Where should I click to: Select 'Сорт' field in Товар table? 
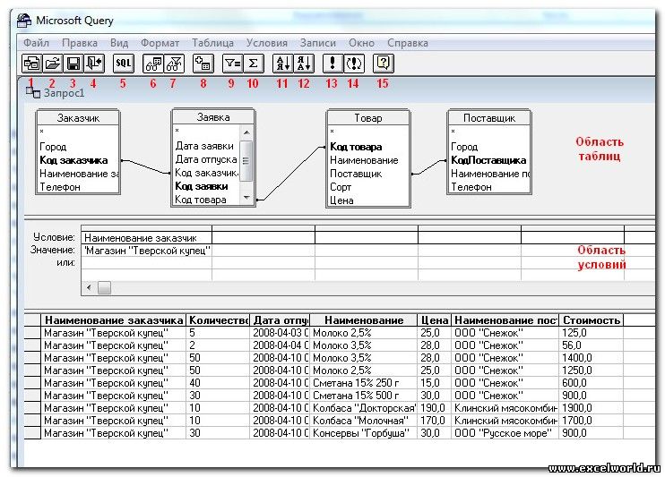pyautogui.click(x=341, y=187)
